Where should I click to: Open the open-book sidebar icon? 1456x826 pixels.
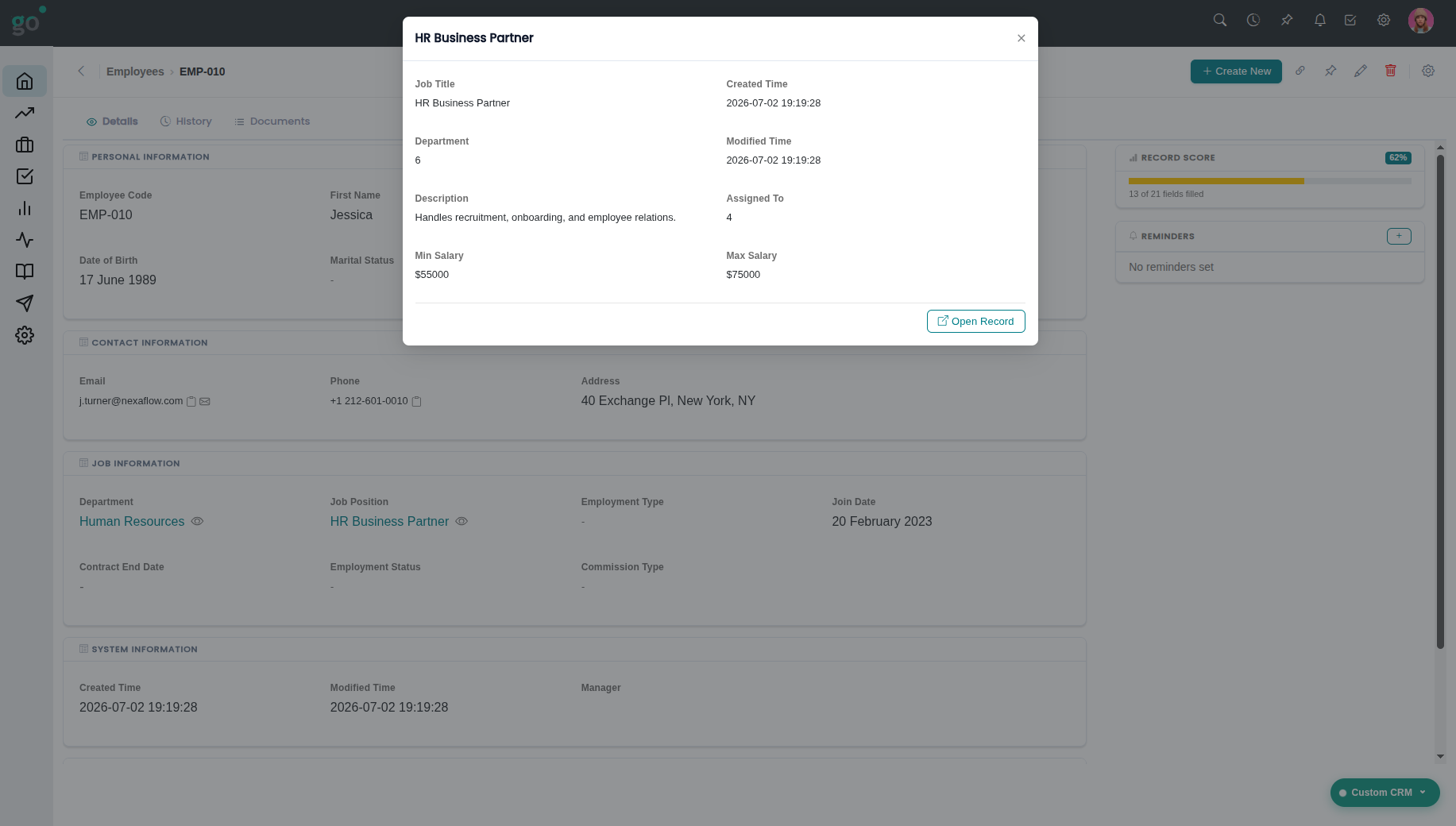click(25, 272)
